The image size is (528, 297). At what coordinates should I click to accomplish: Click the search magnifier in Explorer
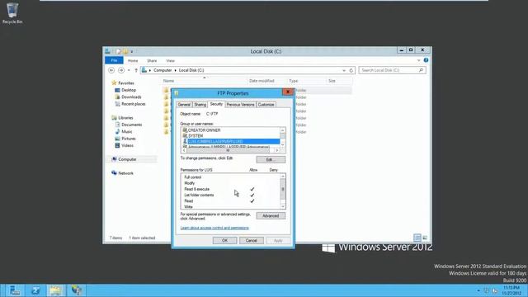tap(421, 70)
